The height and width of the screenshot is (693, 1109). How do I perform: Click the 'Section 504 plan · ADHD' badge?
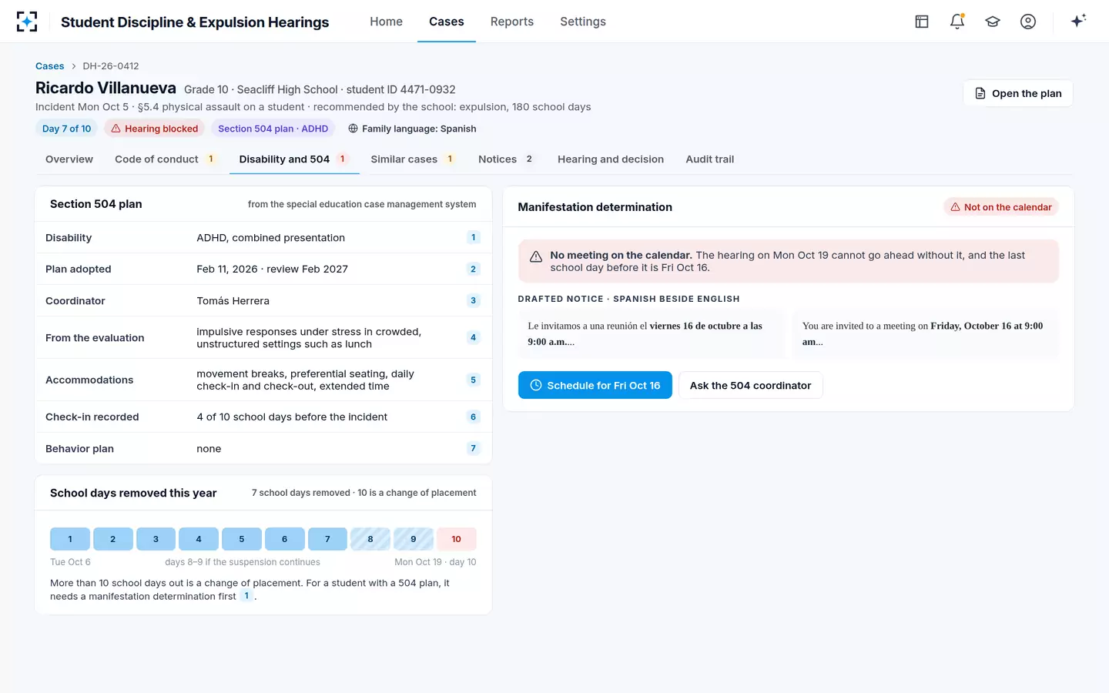273,129
